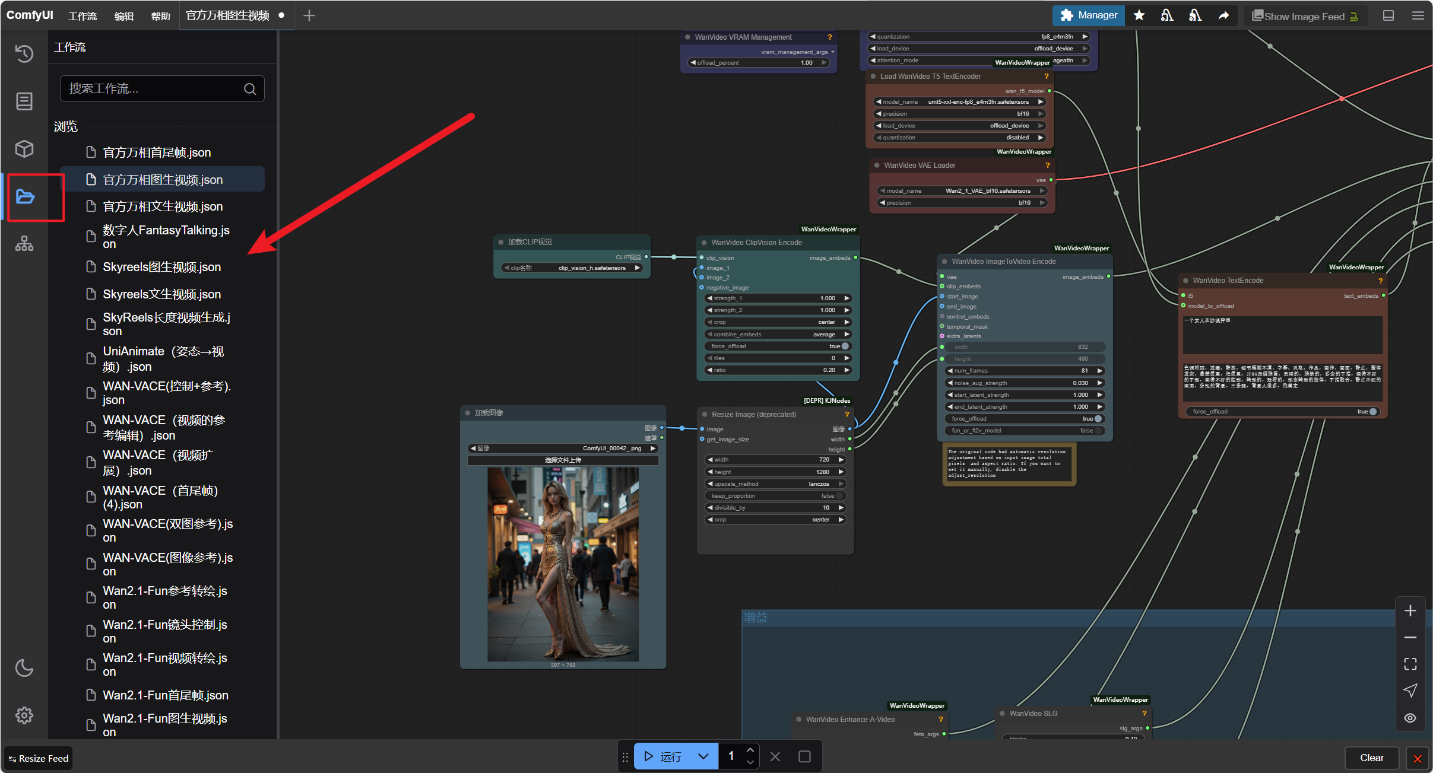Zoom out with the minus canvas button
Viewport: 1433px width, 773px height.
coord(1410,637)
